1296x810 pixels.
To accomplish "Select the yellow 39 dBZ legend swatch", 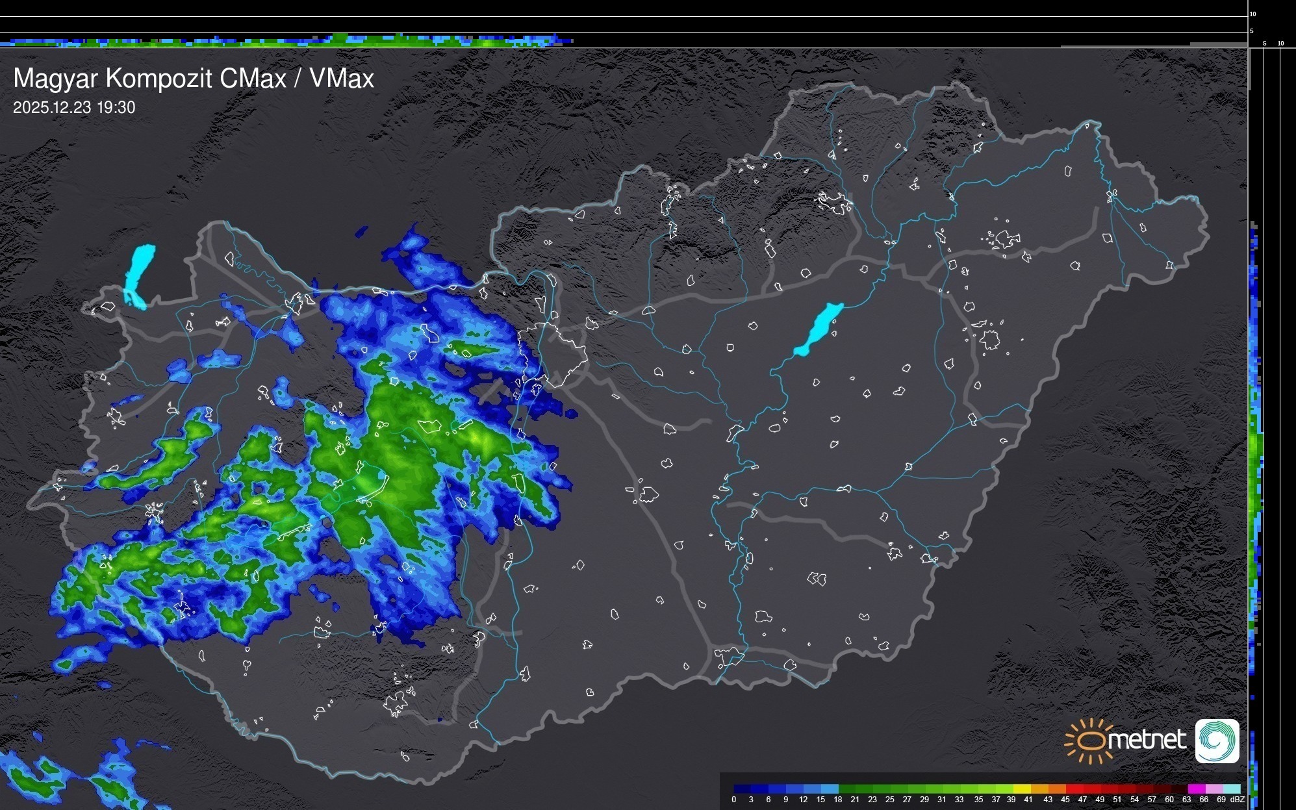I will (1022, 789).
